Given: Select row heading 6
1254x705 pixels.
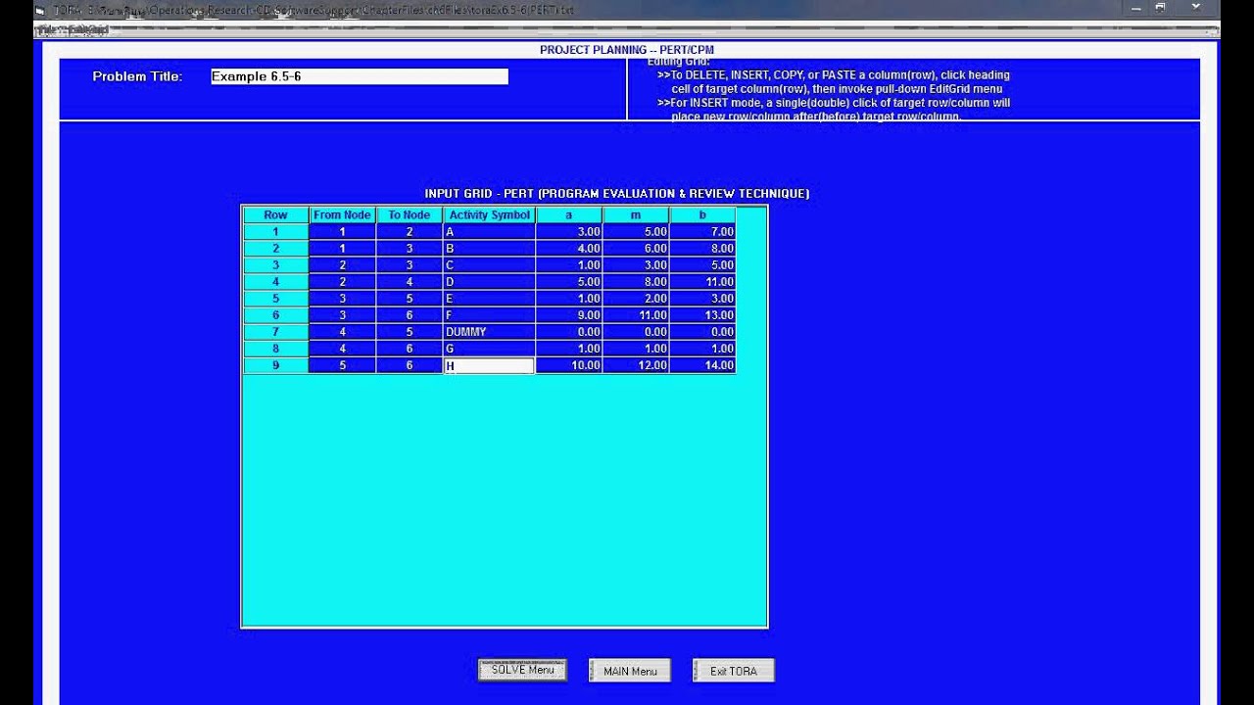Looking at the screenshot, I should (x=275, y=315).
